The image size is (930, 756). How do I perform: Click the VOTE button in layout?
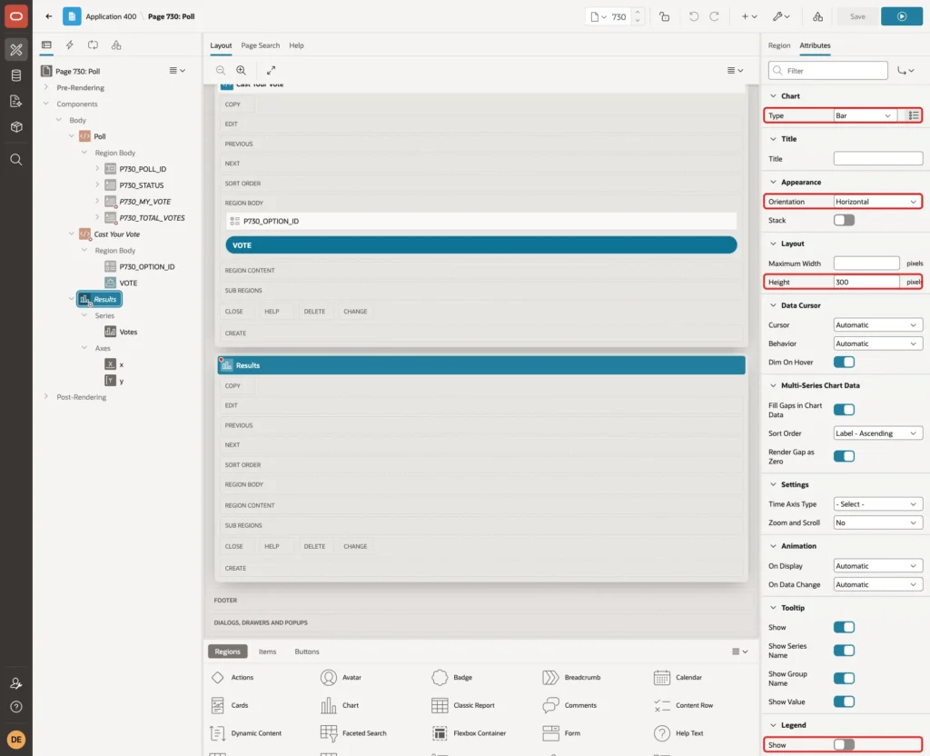(x=481, y=245)
